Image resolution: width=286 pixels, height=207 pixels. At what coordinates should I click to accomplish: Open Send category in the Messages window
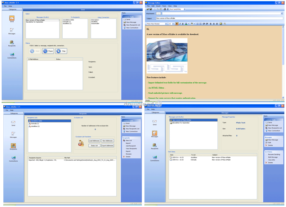pyautogui.click(x=155, y=121)
